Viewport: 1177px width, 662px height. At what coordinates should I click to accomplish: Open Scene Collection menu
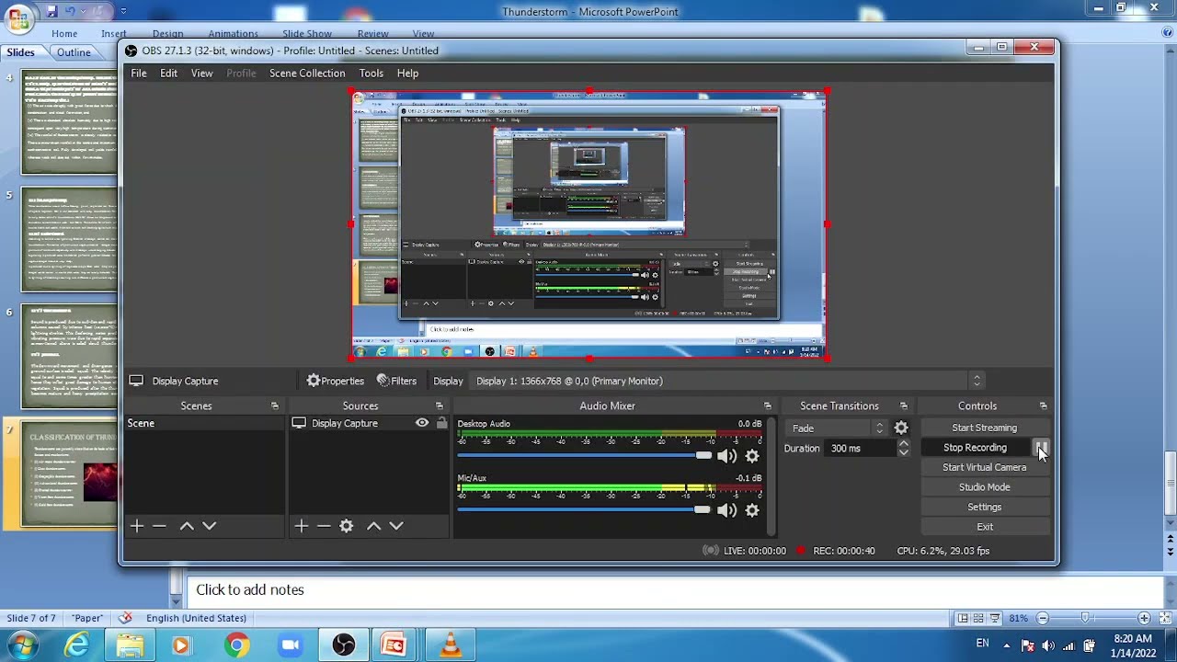pos(307,74)
